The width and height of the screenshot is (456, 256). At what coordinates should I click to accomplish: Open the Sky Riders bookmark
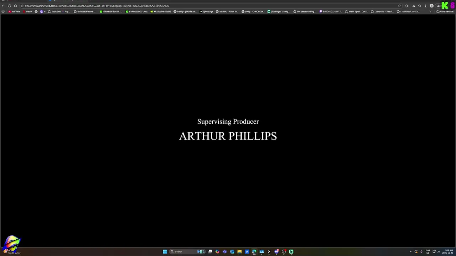click(x=55, y=11)
